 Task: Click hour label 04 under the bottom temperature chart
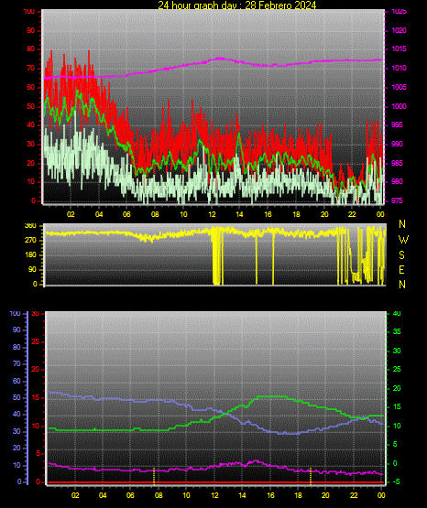[103, 495]
